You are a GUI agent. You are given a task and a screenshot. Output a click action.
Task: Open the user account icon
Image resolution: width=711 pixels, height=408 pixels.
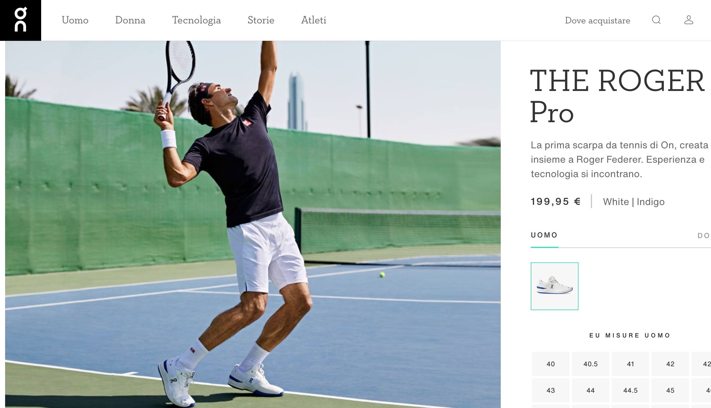coord(689,20)
